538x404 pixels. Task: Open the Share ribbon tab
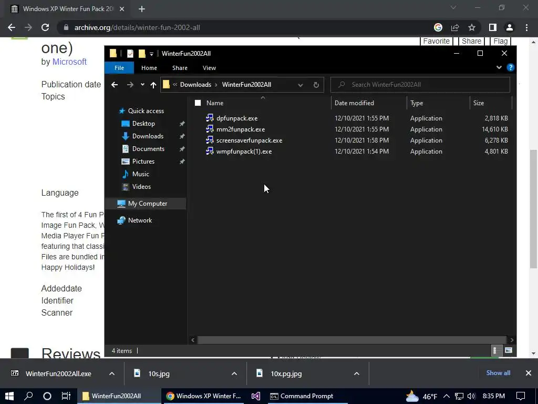tap(180, 68)
